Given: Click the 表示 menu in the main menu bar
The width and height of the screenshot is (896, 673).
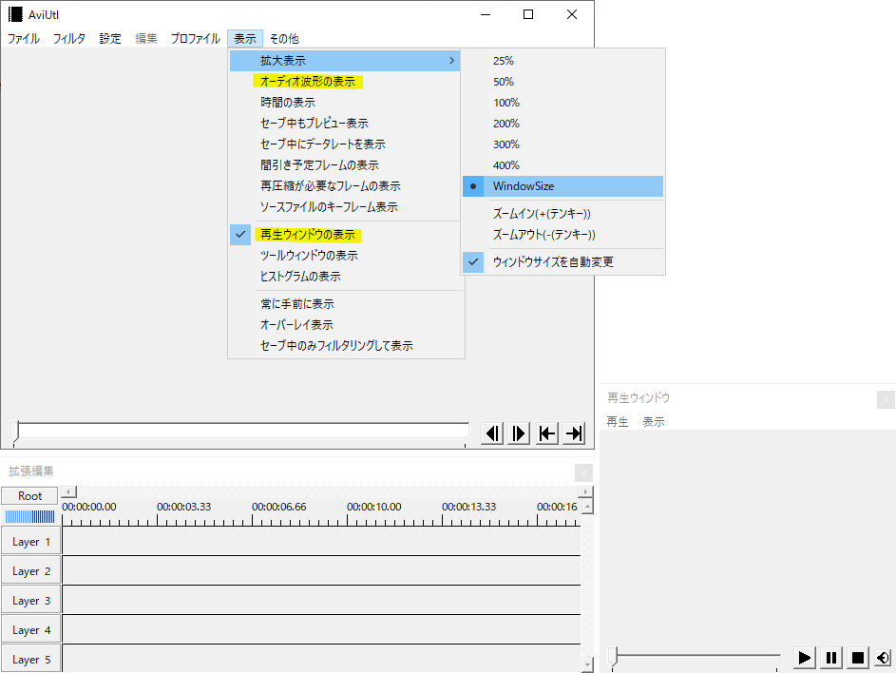Looking at the screenshot, I should (245, 39).
